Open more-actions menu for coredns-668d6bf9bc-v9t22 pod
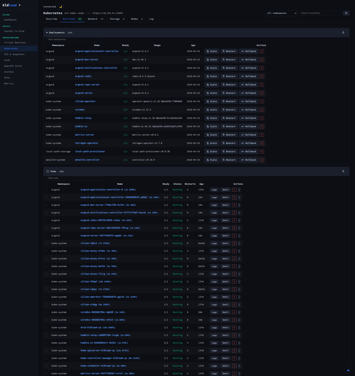Viewport: 355px width, 376px height. coord(239,320)
